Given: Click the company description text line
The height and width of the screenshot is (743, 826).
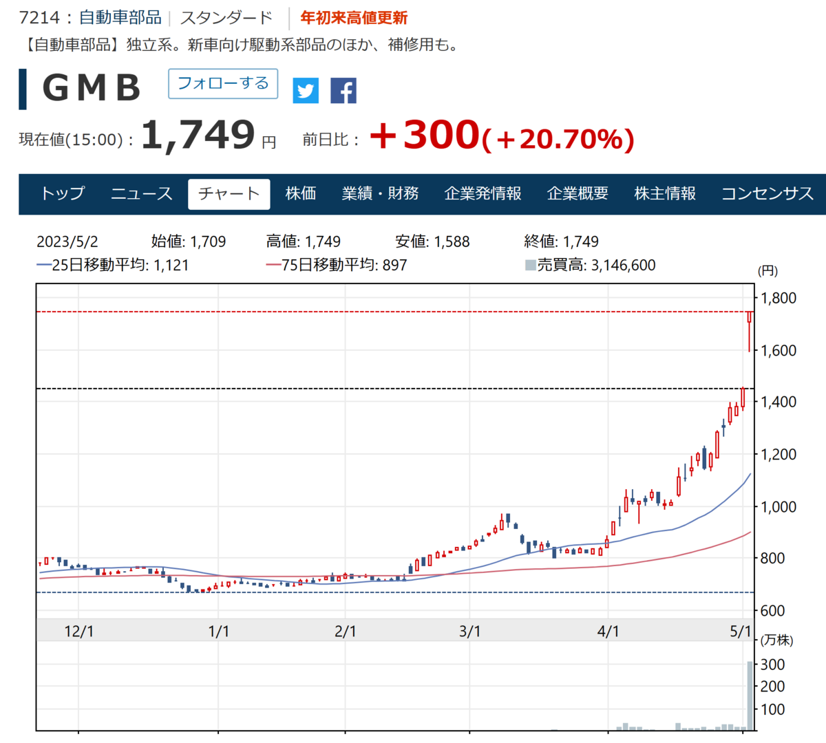Looking at the screenshot, I should [240, 45].
